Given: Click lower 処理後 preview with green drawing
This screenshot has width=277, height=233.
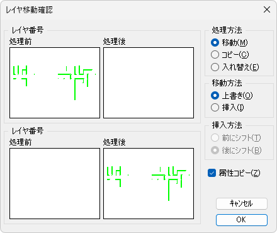Looking at the screenshot, I should pyautogui.click(x=149, y=183).
